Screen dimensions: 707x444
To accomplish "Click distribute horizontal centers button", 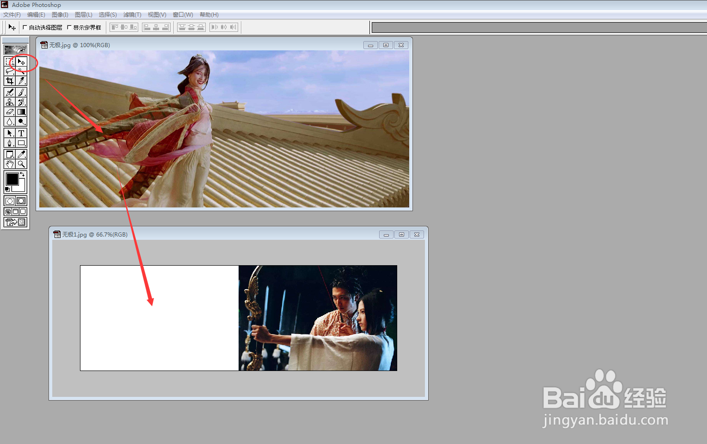I will 224,27.
